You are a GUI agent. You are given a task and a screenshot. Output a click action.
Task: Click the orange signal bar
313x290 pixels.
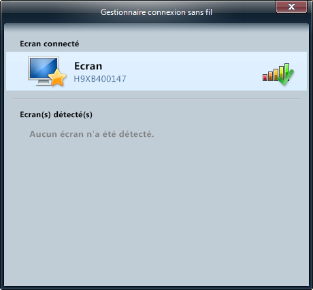click(x=270, y=76)
